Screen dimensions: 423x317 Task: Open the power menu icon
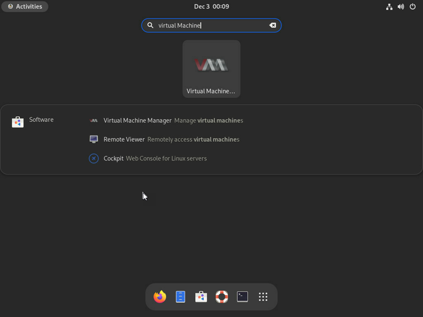point(412,6)
